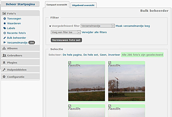Click the Albums hierarchy icon
The image size is (172, 117).
(4, 48)
